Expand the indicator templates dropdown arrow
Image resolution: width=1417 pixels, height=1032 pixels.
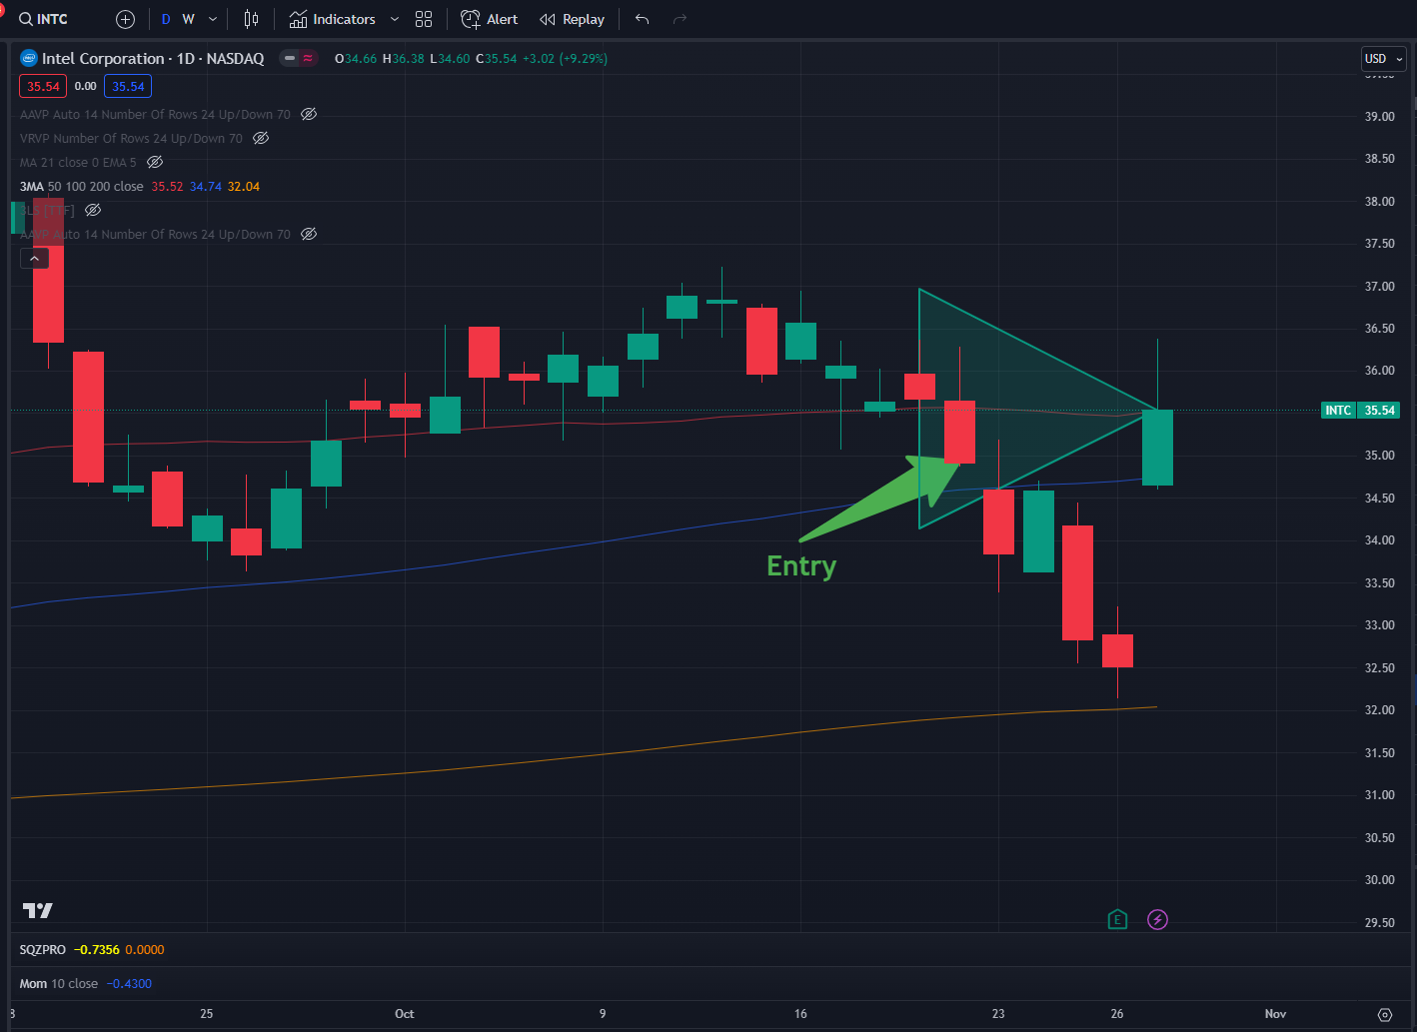coord(395,19)
